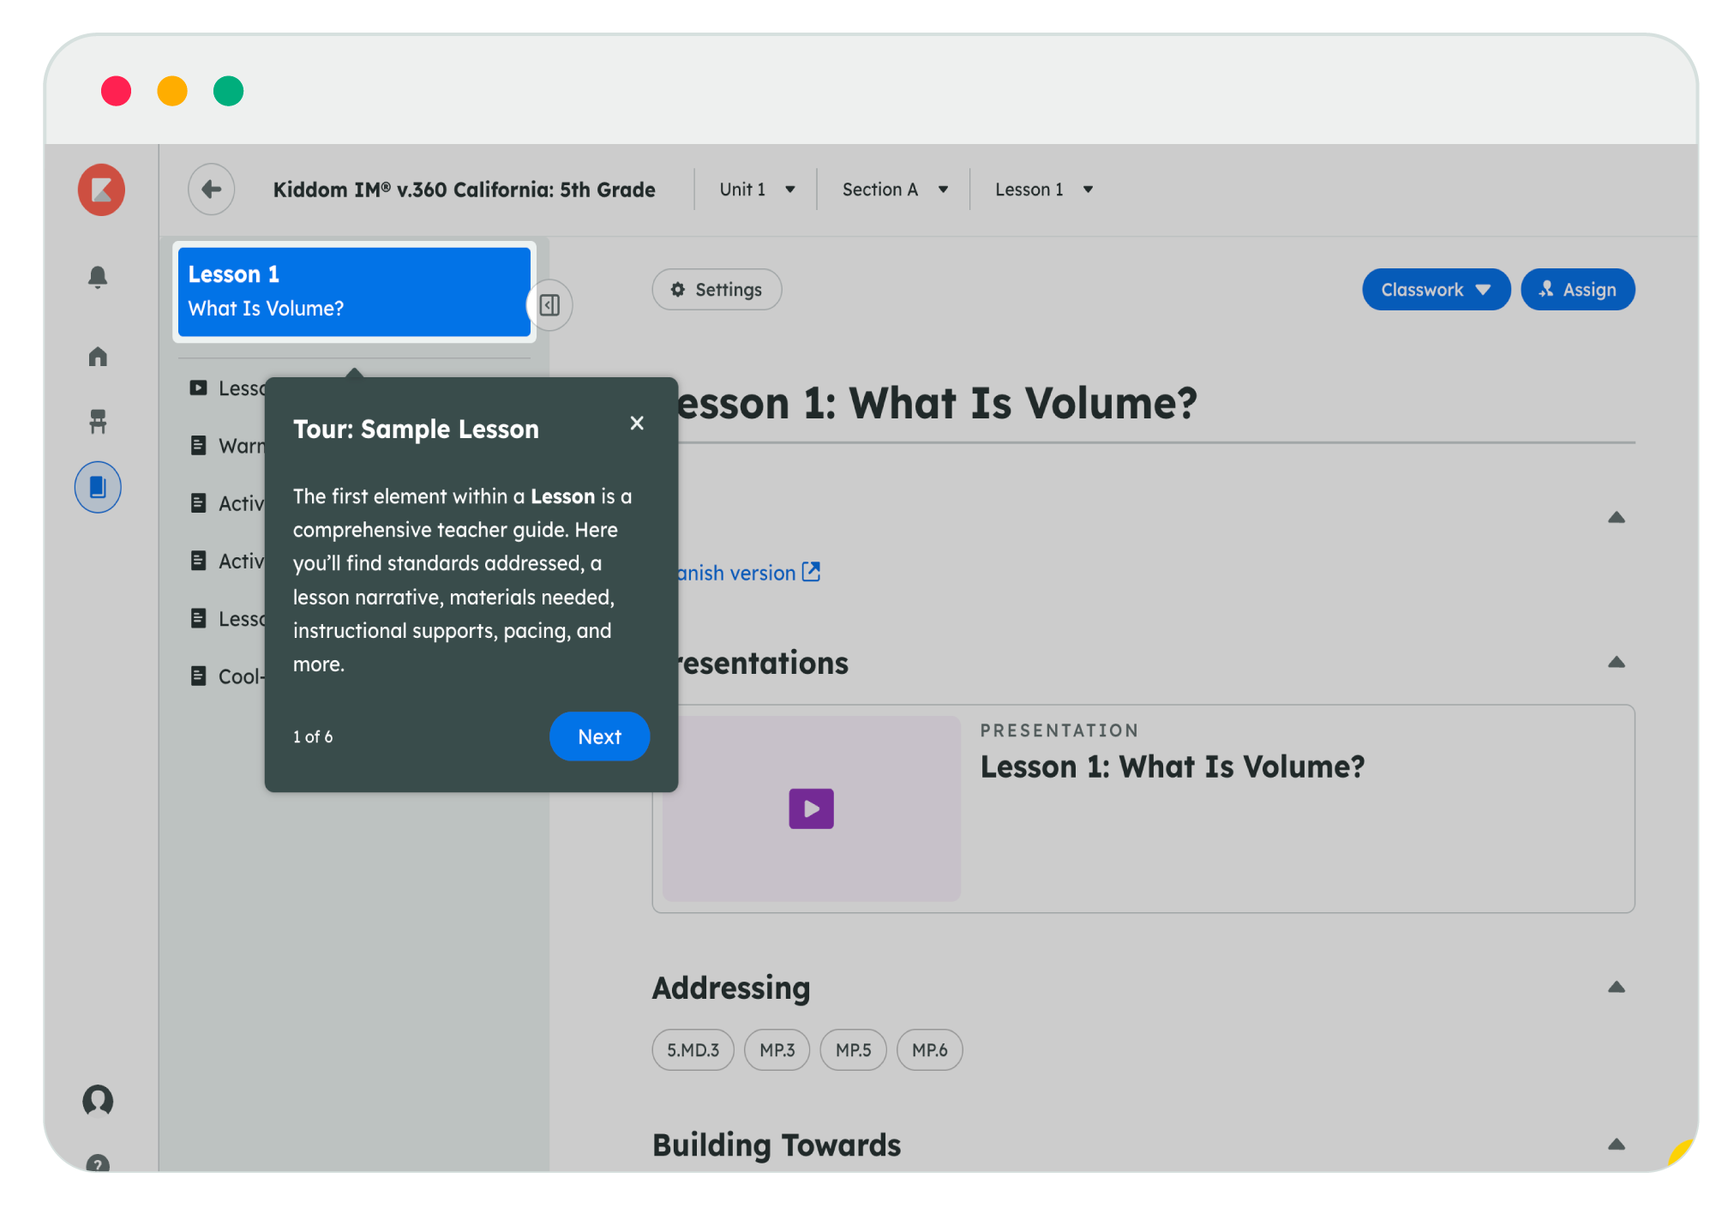Play the Lesson 1 presentation thumbnail
This screenshot has height=1208, width=1734.
[811, 808]
